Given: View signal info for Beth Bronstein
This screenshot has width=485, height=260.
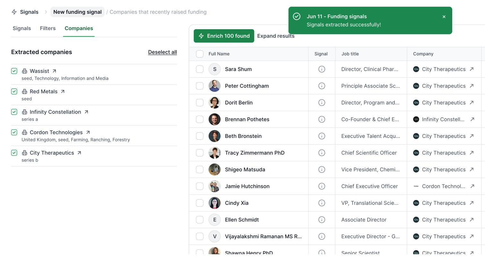Looking at the screenshot, I should tap(321, 136).
